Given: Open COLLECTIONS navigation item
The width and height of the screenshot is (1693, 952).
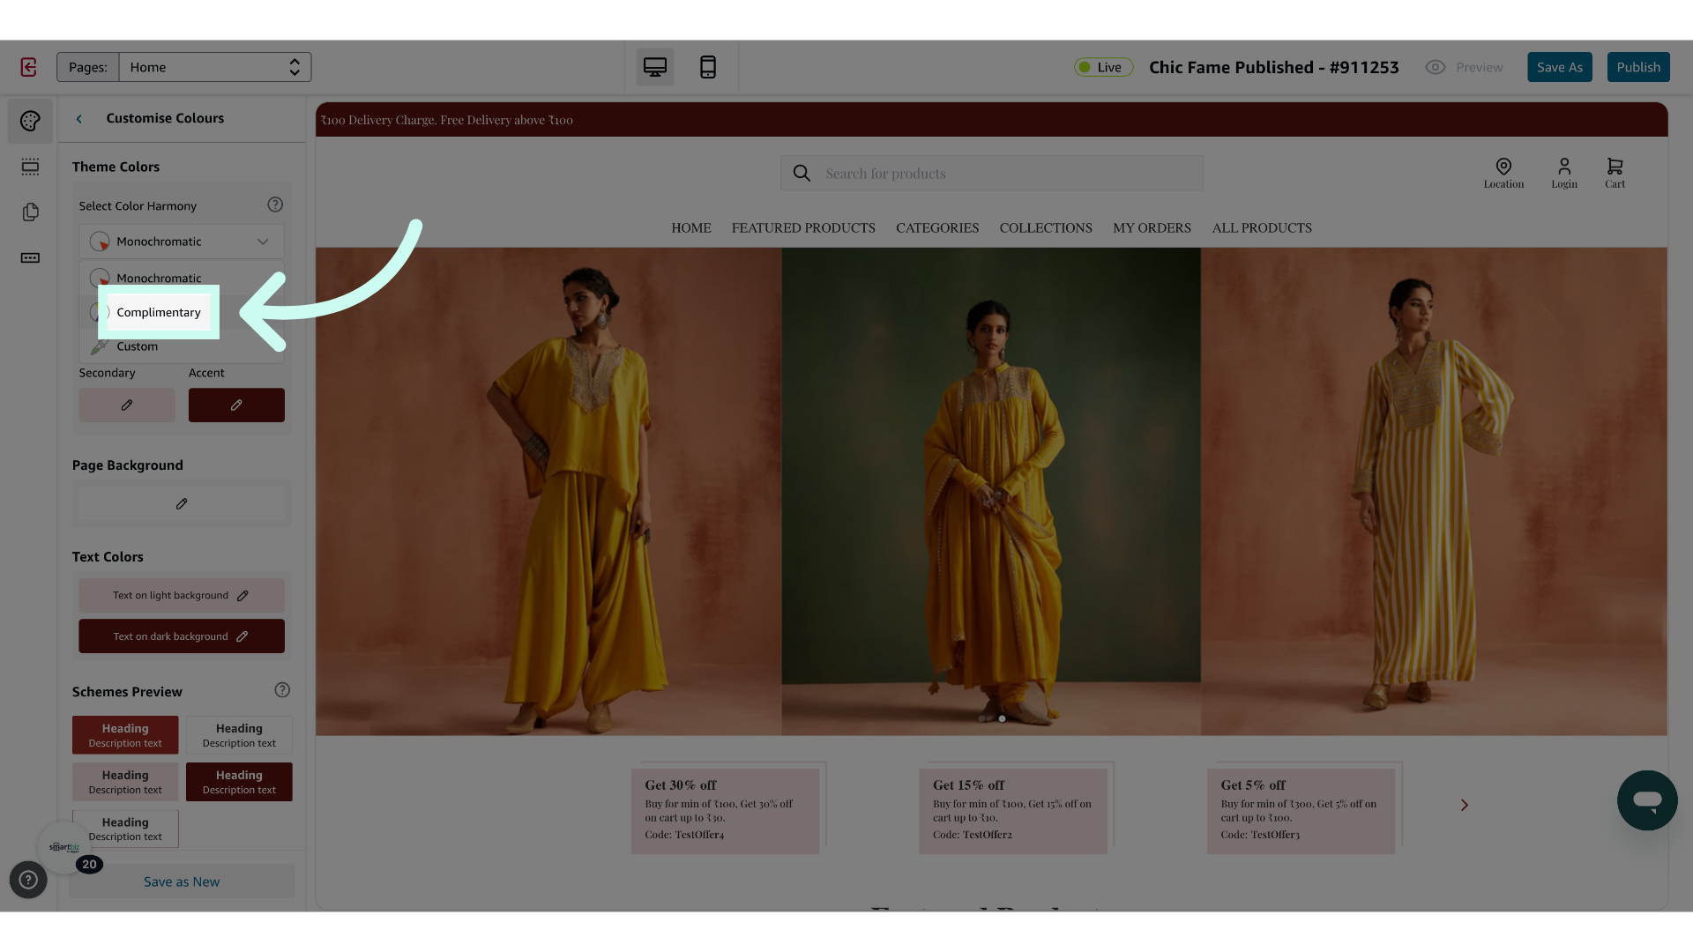Looking at the screenshot, I should click(1046, 228).
